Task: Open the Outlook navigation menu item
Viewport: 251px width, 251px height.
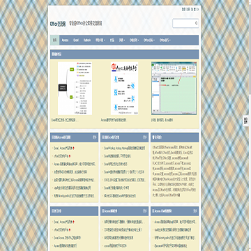Action: (87, 40)
